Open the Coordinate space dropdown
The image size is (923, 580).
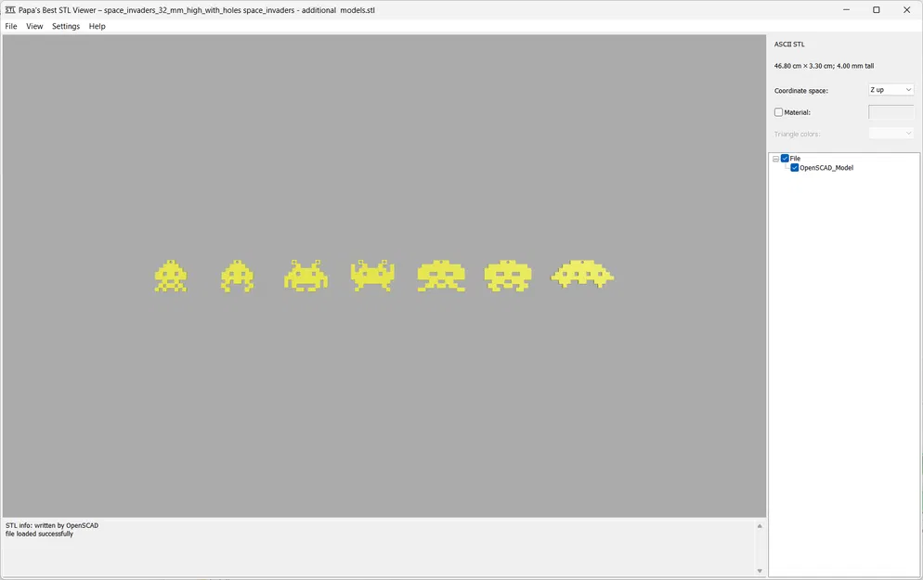pos(890,89)
